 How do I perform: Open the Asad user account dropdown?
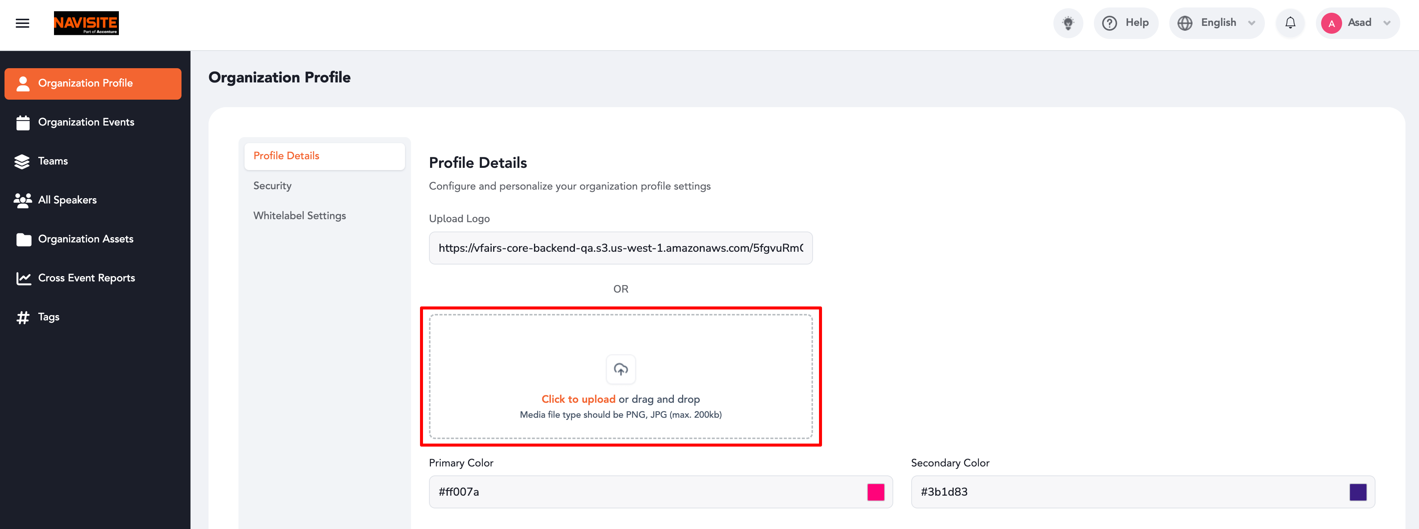[1358, 23]
